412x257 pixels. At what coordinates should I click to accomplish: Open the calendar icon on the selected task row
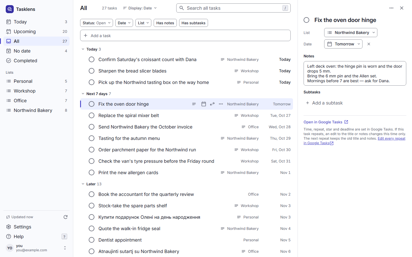click(x=204, y=104)
